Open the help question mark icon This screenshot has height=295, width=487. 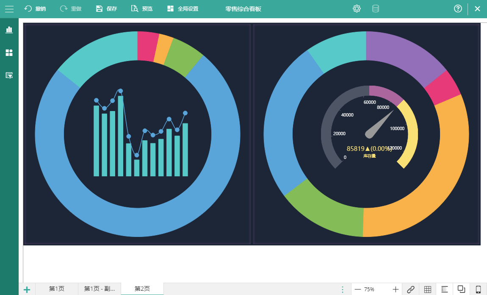[x=458, y=9]
